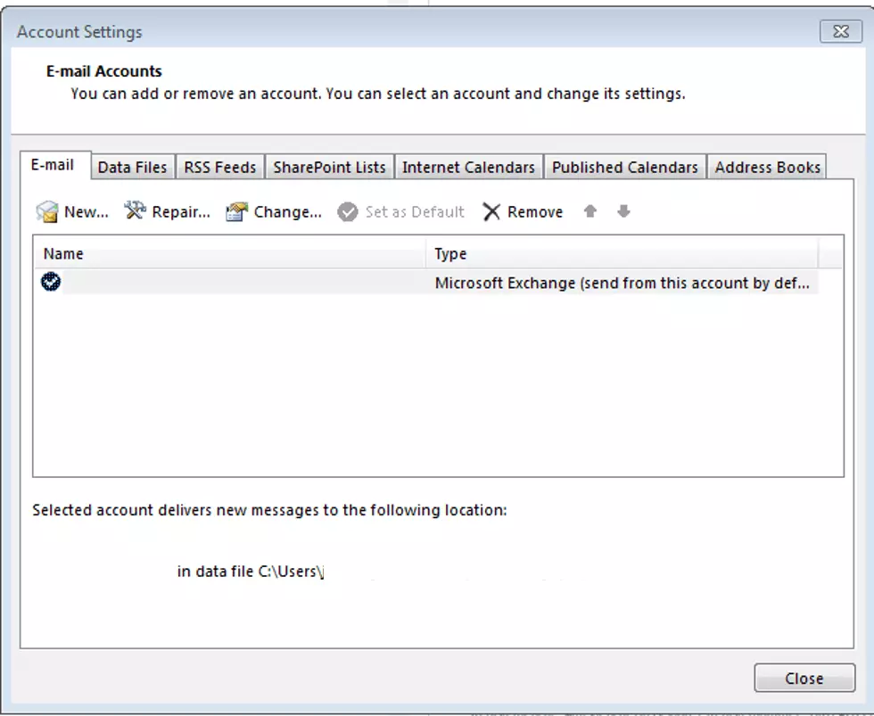
Task: Open the Published Calendars tab
Action: 624,167
